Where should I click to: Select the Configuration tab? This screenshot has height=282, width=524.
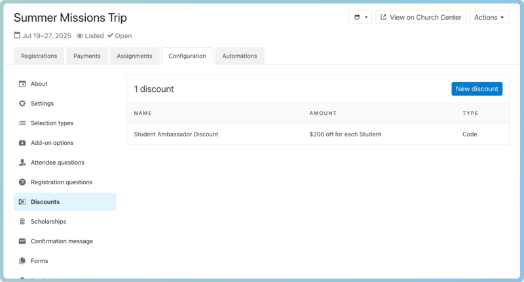tap(187, 56)
